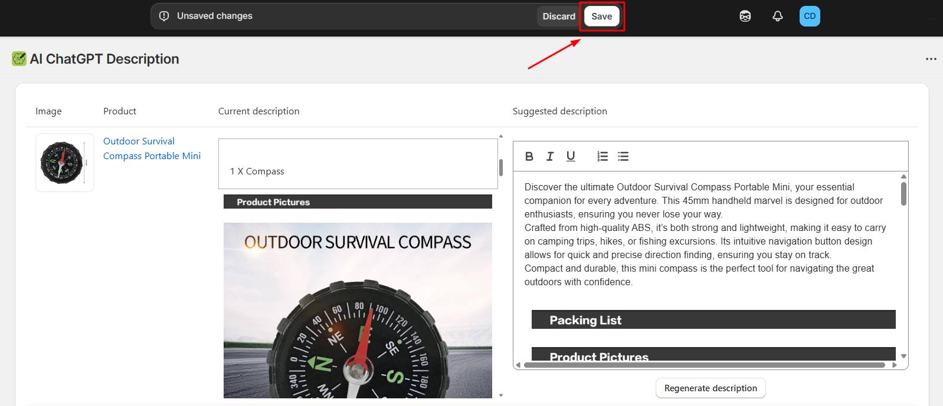Click the suggested description scroll-left arrow

pyautogui.click(x=518, y=365)
